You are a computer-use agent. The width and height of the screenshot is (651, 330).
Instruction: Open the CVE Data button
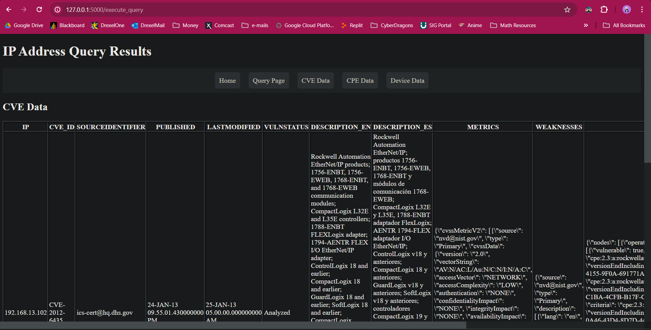pos(315,80)
